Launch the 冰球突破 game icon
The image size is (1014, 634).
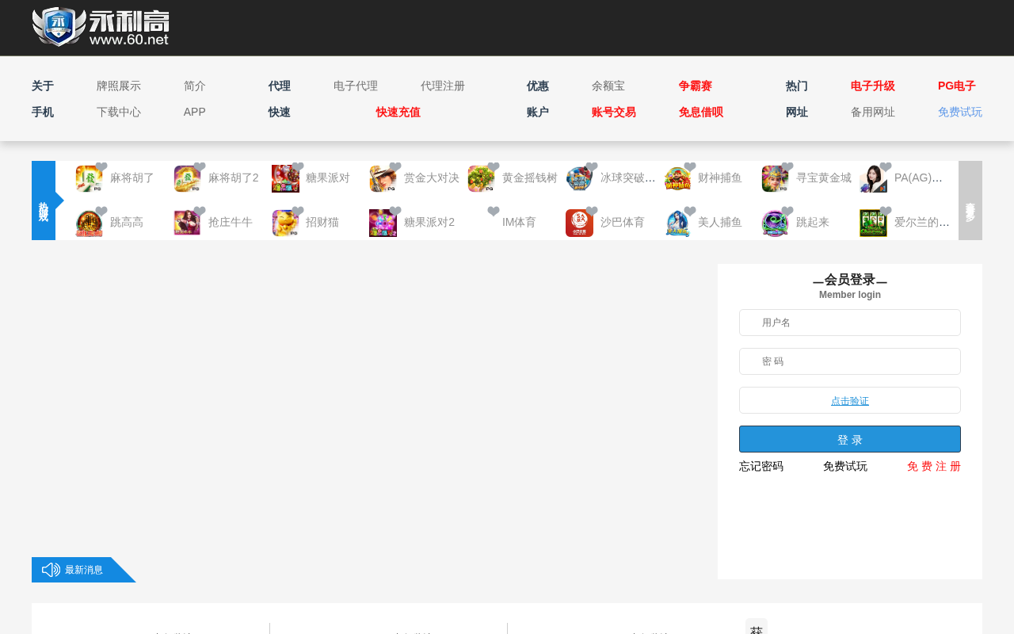tap(579, 179)
